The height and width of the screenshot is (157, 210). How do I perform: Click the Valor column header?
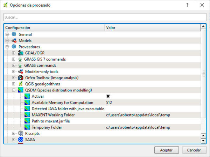(153, 28)
